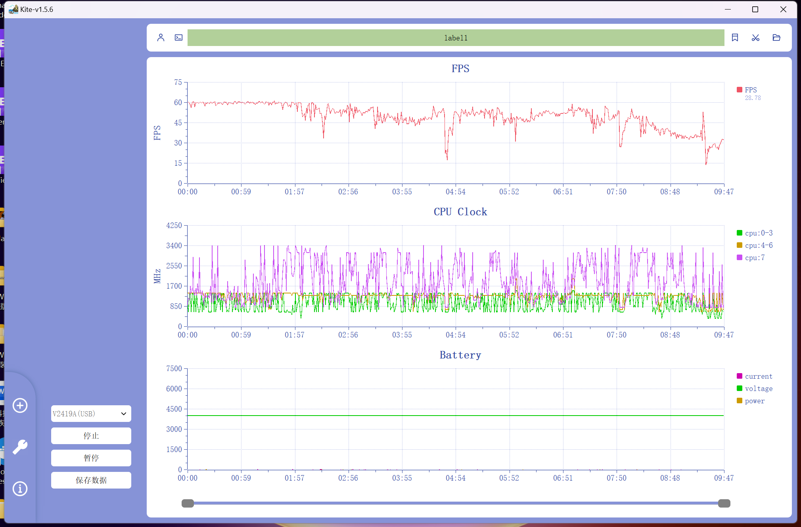Viewport: 801px width, 527px height.
Task: Click the info circle icon
Action: [20, 489]
